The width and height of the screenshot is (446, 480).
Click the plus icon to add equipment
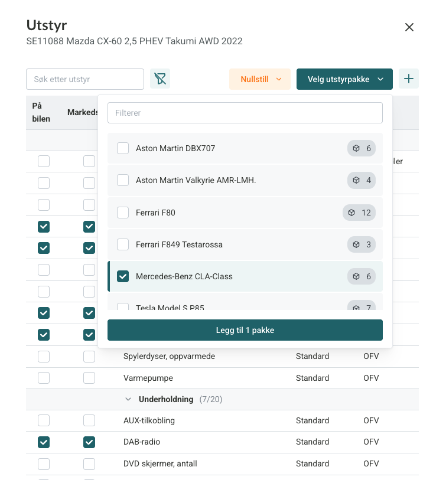point(409,79)
